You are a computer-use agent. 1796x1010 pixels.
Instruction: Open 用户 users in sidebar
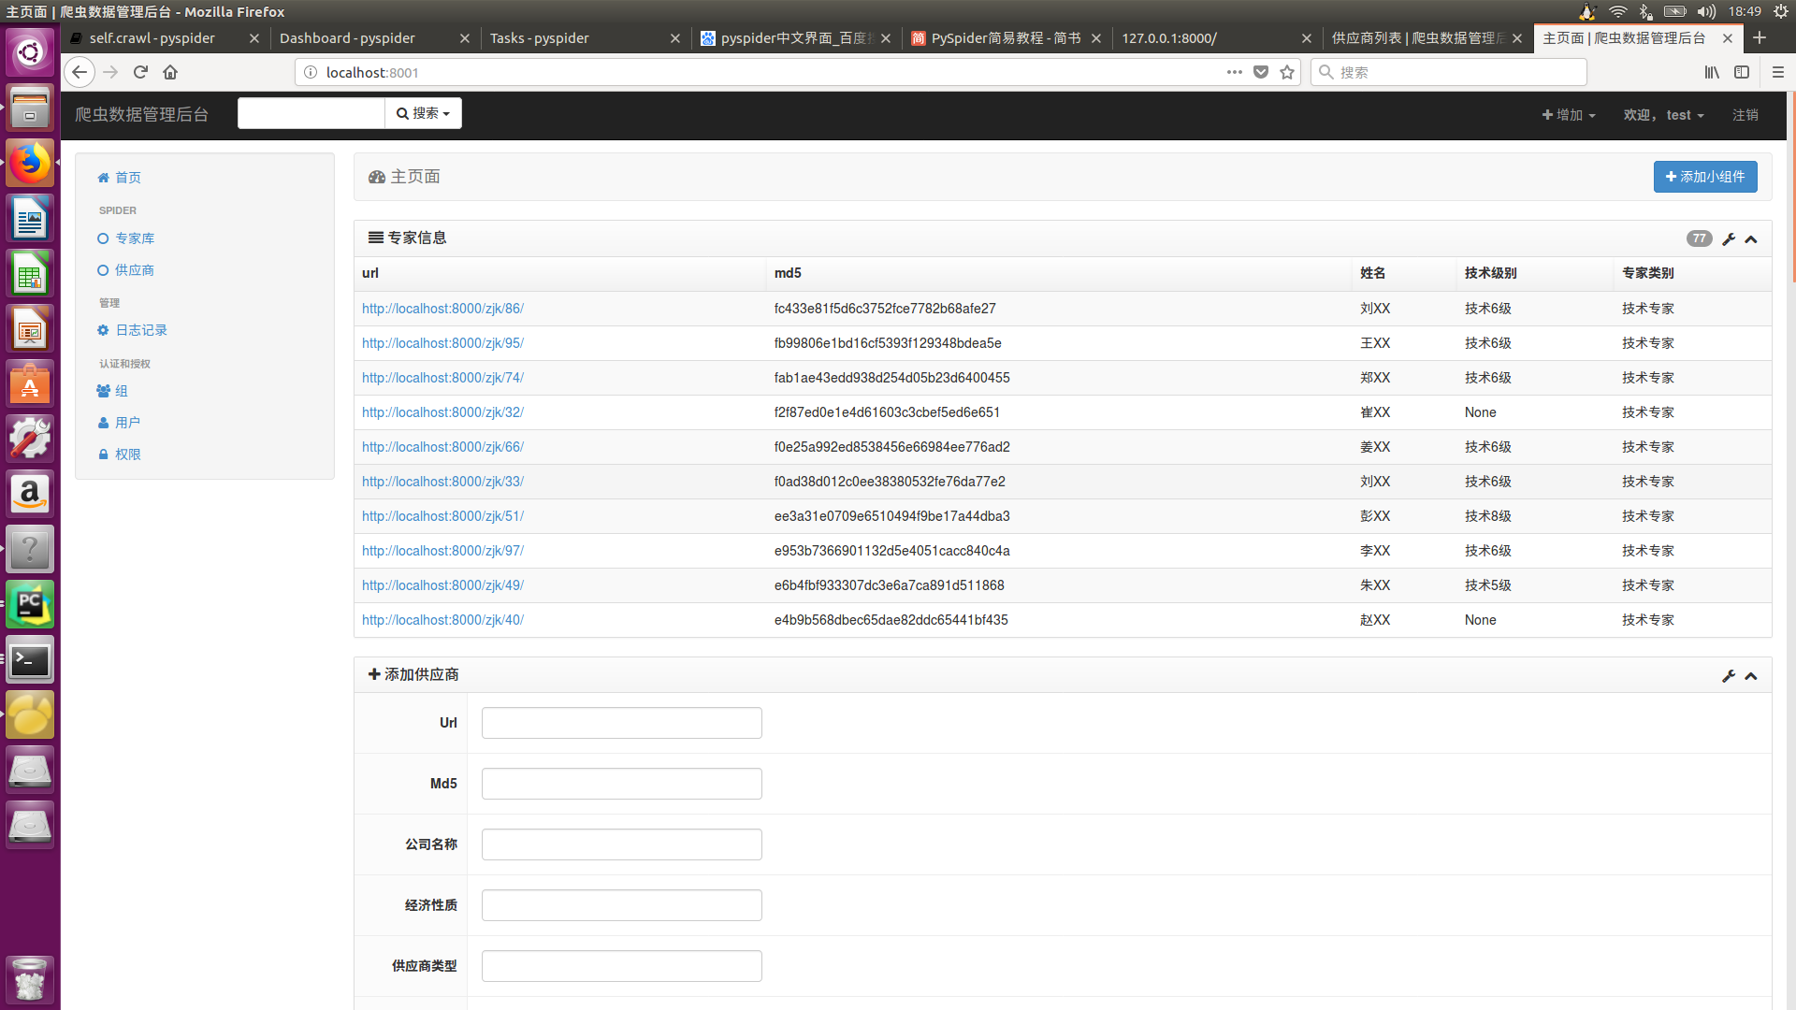pyautogui.click(x=127, y=423)
